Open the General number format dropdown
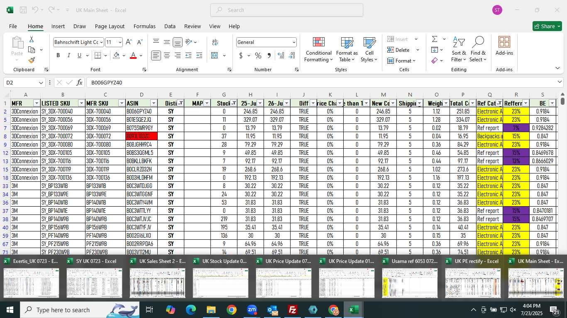This screenshot has width=567, height=318. coord(294,42)
